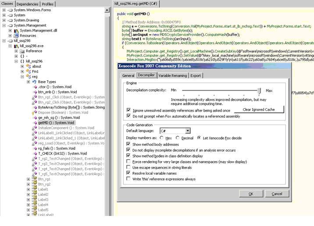Switch to the General tab
Viewport: 314px width, 226px height.
(x=128, y=76)
